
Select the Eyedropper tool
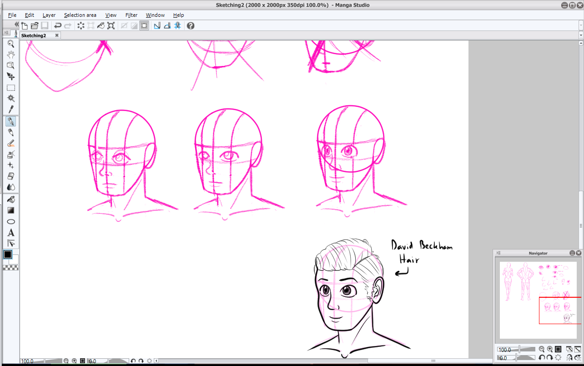coord(11,110)
